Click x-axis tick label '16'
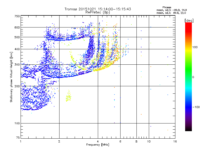 (175, 141)
